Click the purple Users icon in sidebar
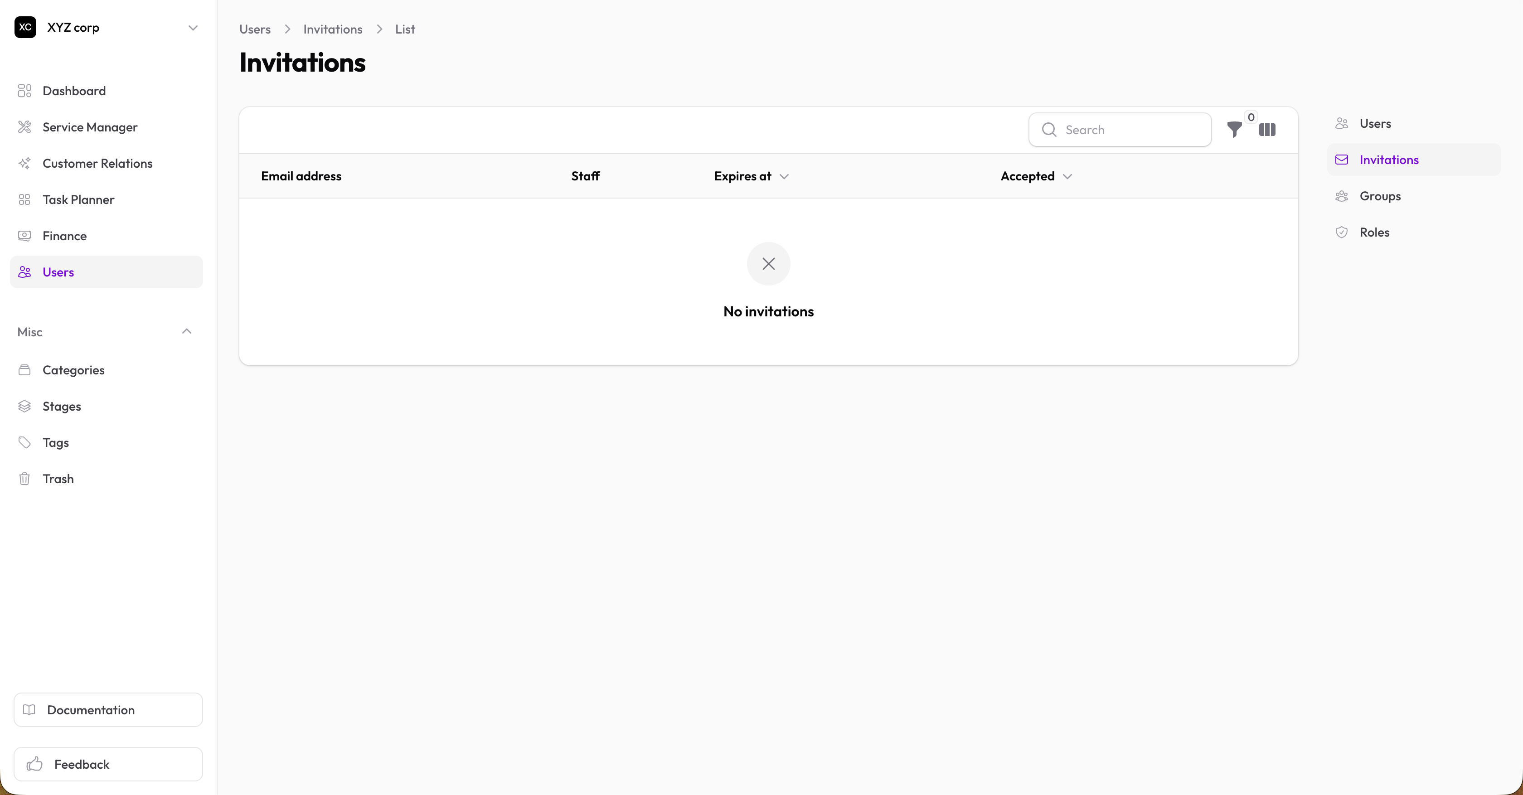This screenshot has height=795, width=1523. click(24, 272)
